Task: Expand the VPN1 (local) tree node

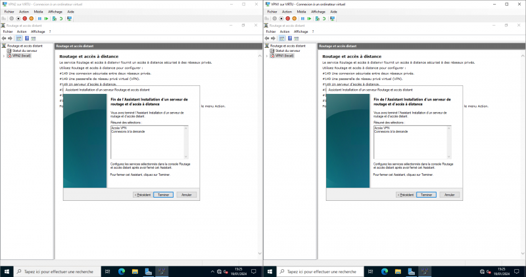Action: (267, 56)
